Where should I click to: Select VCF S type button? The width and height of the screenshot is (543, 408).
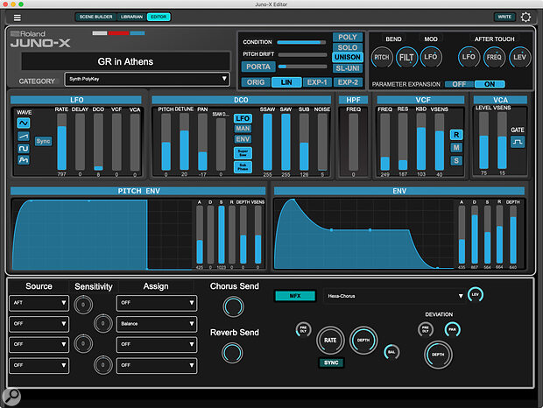click(456, 160)
